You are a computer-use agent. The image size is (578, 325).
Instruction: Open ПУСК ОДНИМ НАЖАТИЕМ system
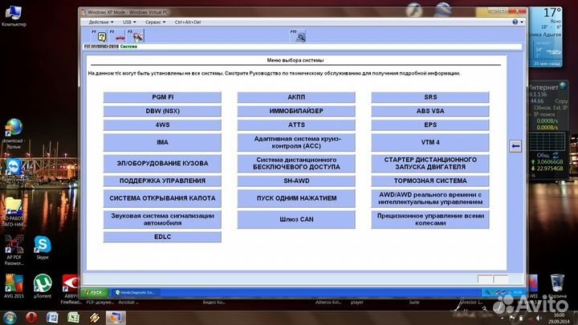click(296, 198)
